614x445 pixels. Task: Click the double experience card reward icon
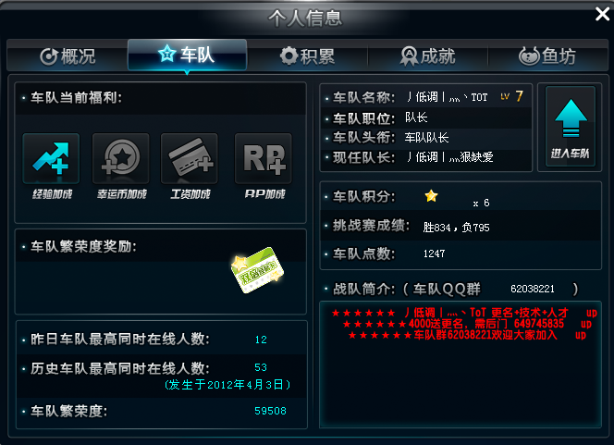click(257, 270)
